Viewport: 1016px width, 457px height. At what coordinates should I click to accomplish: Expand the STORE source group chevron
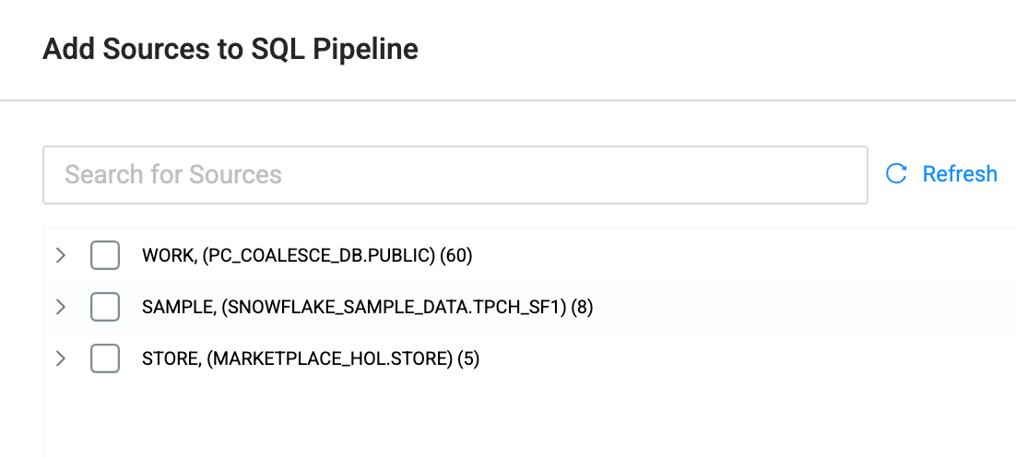tap(61, 358)
